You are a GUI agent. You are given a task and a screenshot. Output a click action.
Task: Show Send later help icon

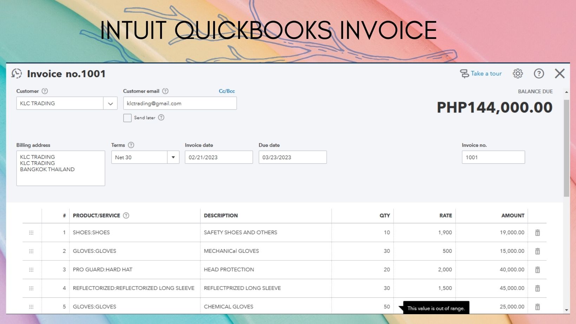click(x=161, y=117)
